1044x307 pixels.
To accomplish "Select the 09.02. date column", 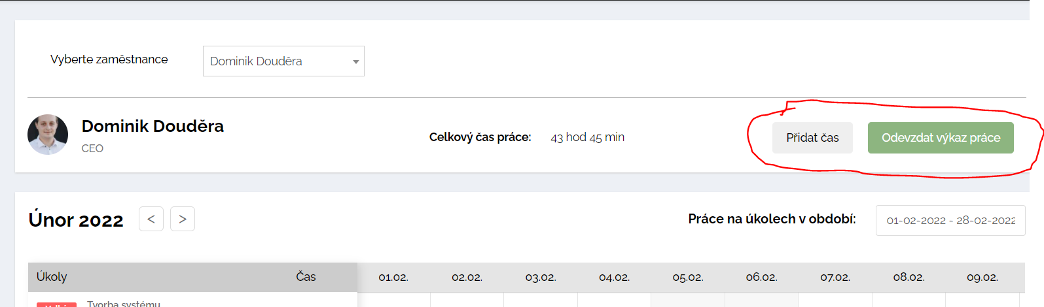I will click(x=982, y=278).
